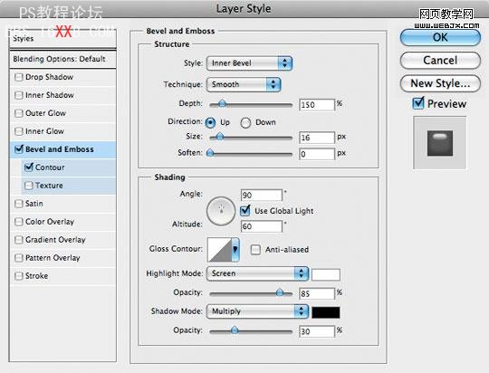
Task: Click the Angle field showing 90
Action: pyautogui.click(x=262, y=196)
